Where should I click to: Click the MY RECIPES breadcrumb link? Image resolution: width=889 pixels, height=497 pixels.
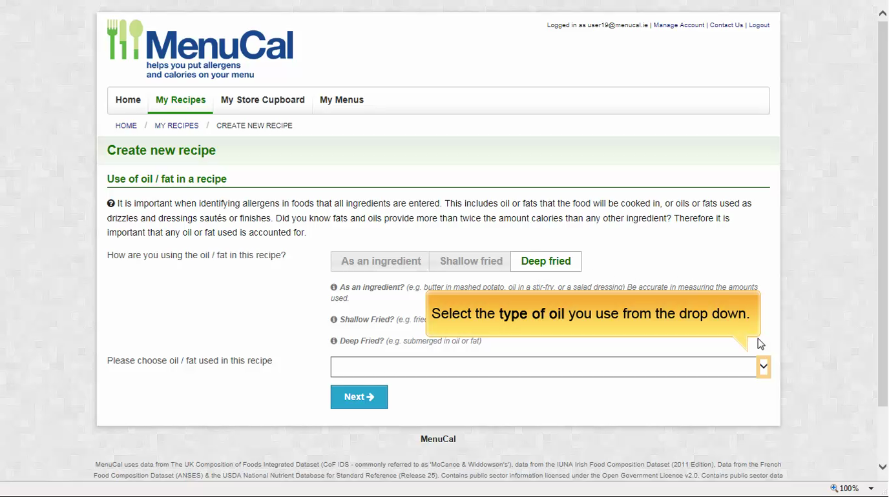pos(176,126)
